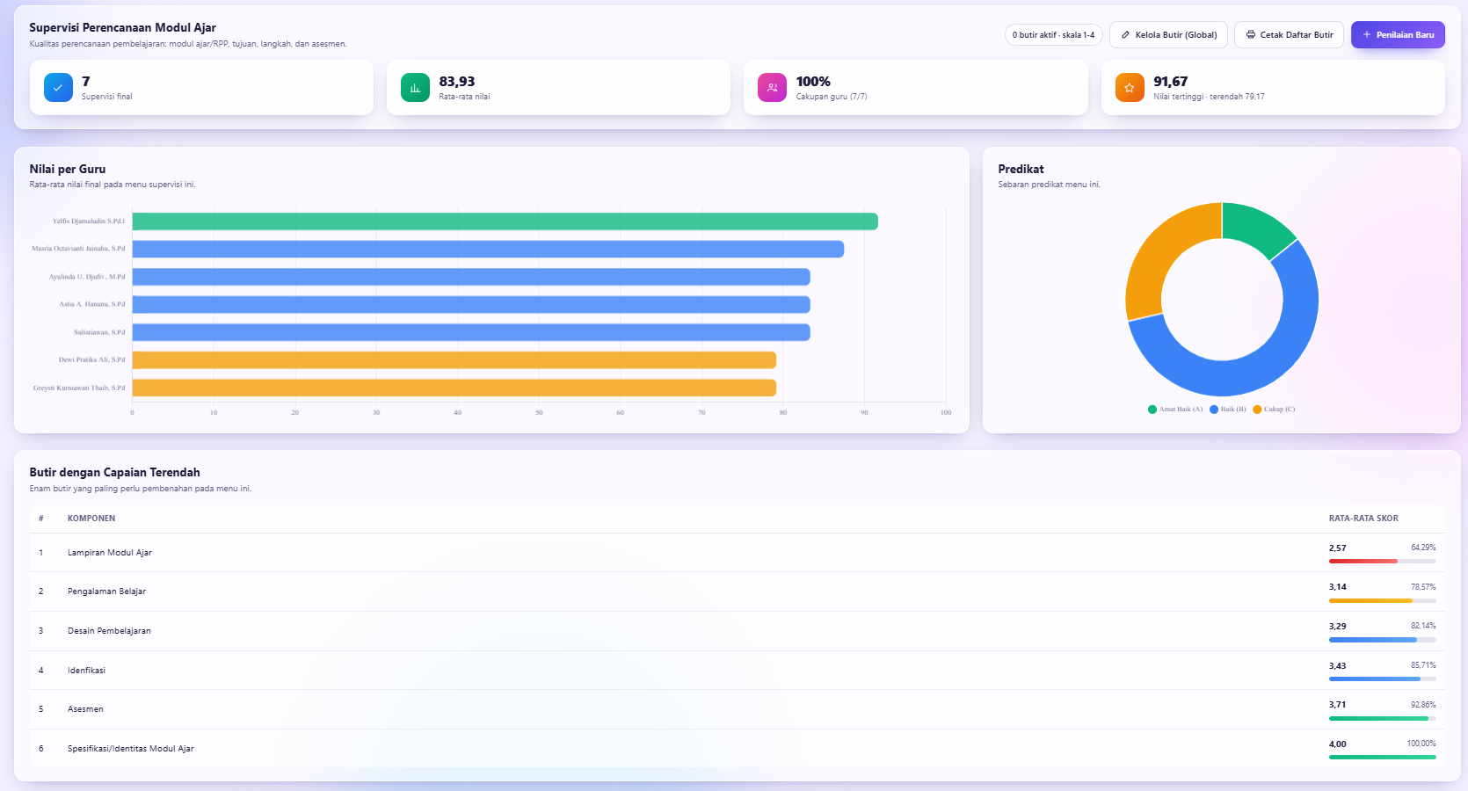Click the KOMPONEN column header
1468x791 pixels.
click(x=91, y=519)
